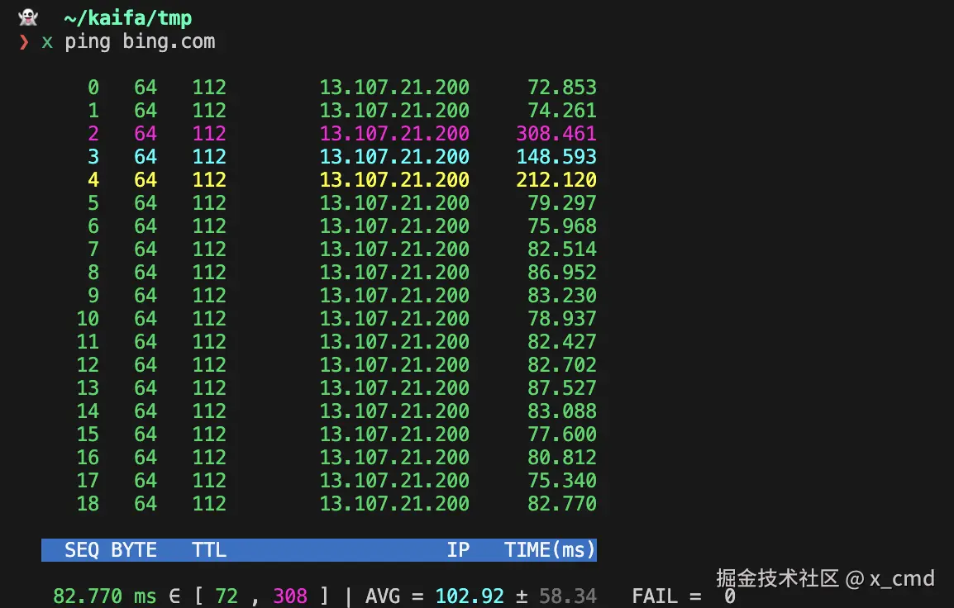Click the ∈ membership symbol in stats line
954x608 pixels.
(173, 596)
